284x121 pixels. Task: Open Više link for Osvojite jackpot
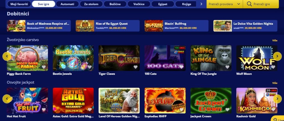[275, 83]
